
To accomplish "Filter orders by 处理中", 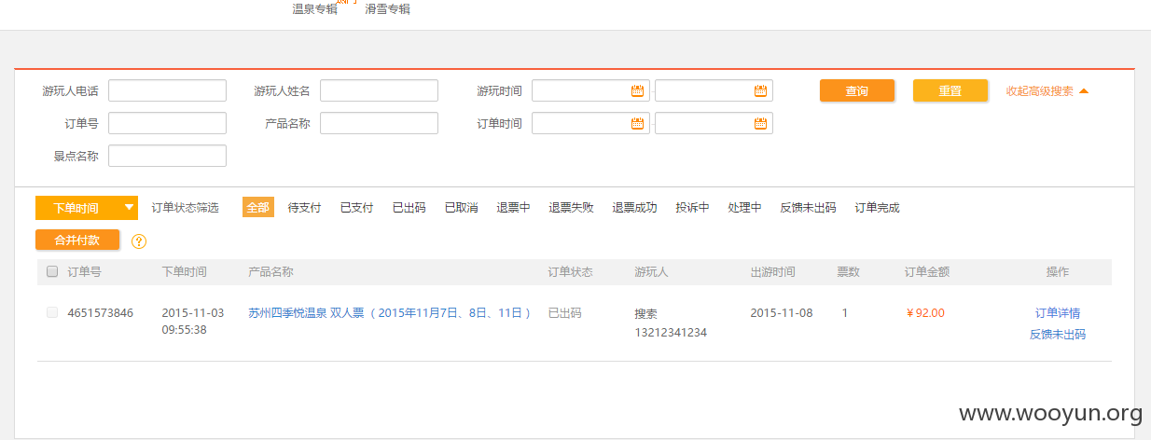I will point(744,208).
